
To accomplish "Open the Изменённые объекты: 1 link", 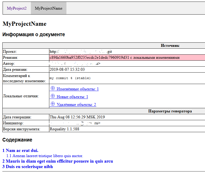I will pos(78,89).
